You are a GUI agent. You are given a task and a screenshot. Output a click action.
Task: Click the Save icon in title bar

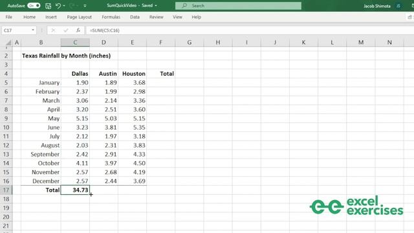(x=48, y=6)
